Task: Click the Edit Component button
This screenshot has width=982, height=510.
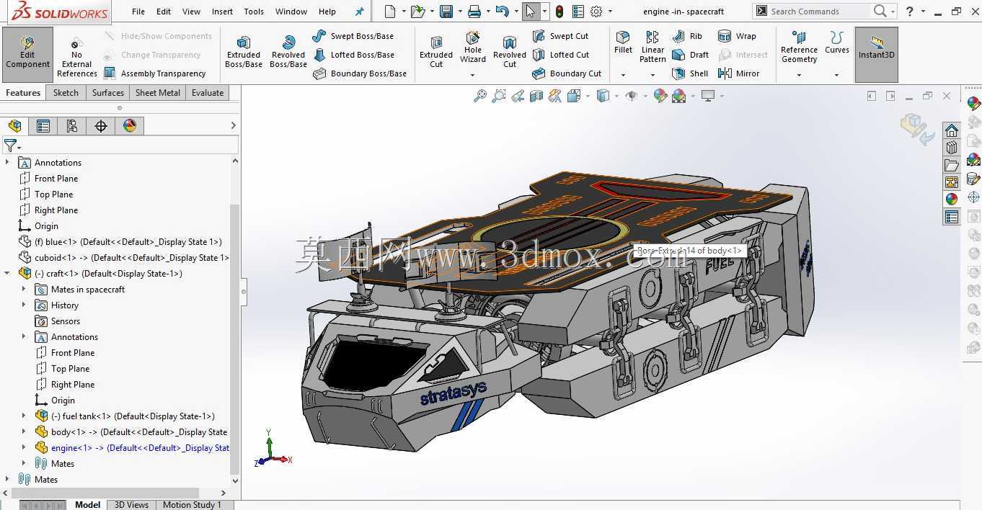Action: tap(27, 54)
